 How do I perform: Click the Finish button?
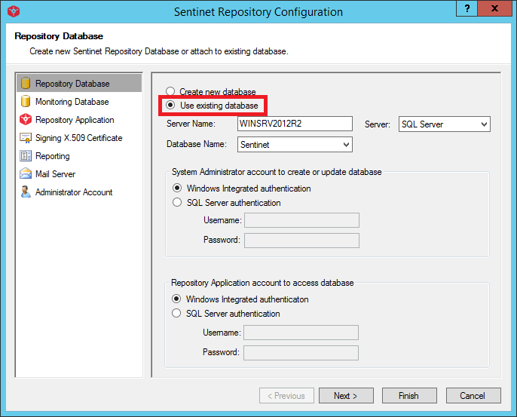coord(409,395)
